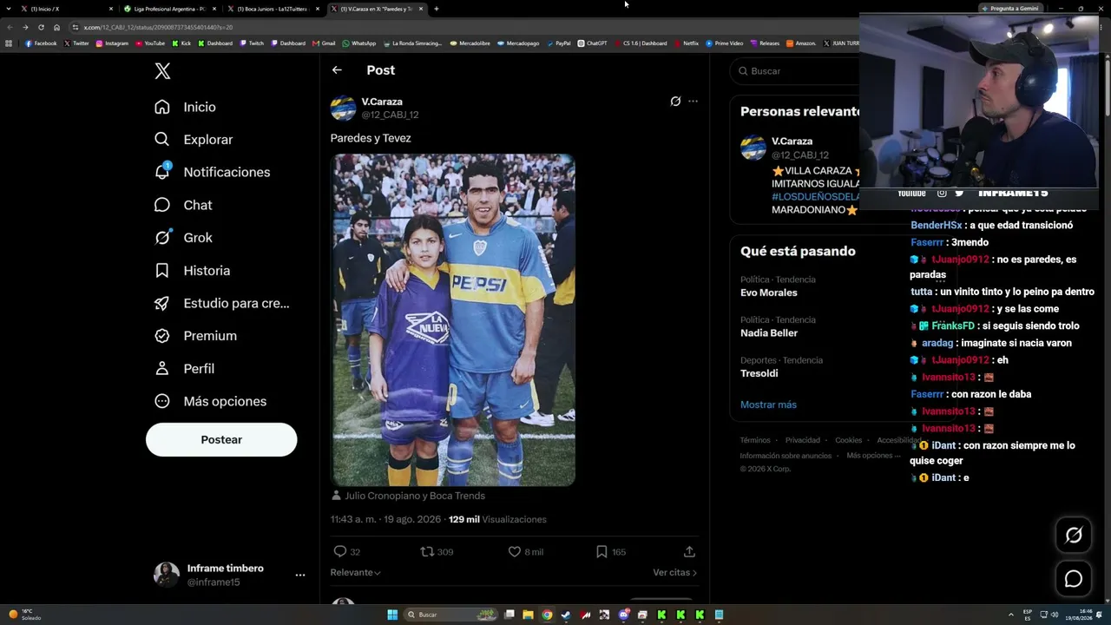The image size is (1111, 625).
Task: Switch to the Inicio / X browser tab
Action: point(67,9)
